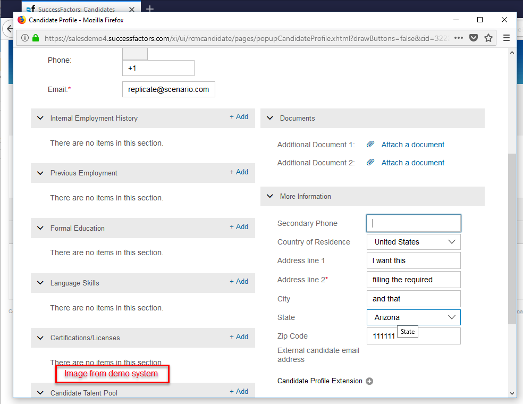Click the green padlock security icon

tap(36, 38)
